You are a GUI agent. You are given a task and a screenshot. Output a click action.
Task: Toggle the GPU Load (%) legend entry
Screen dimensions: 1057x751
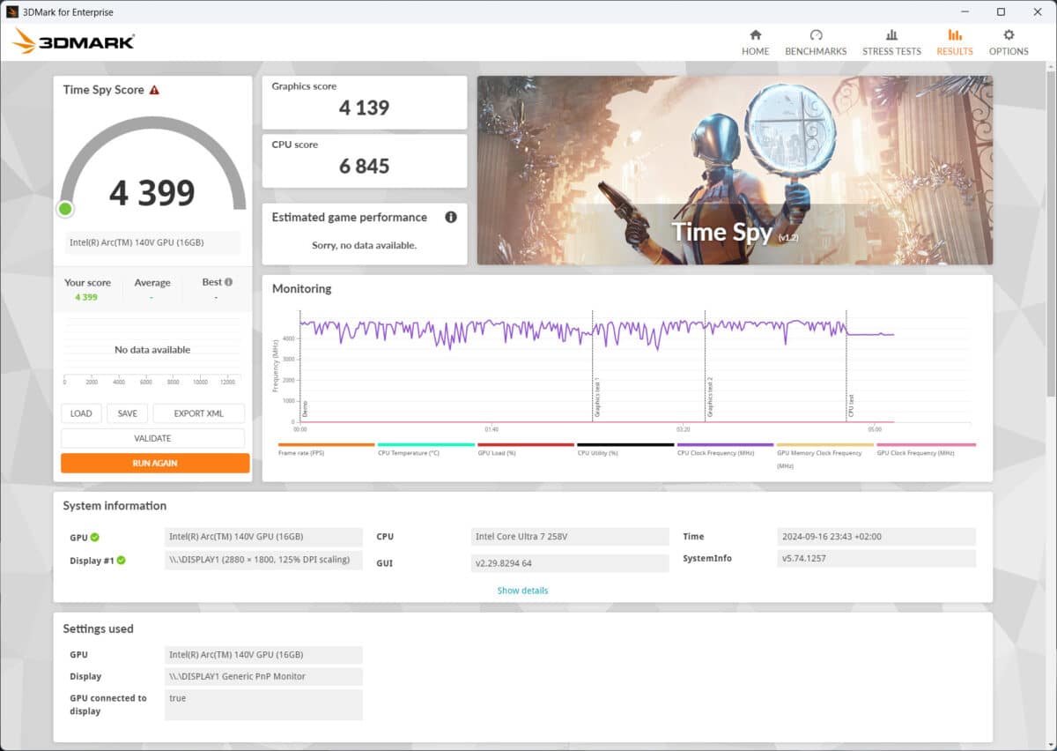526,450
